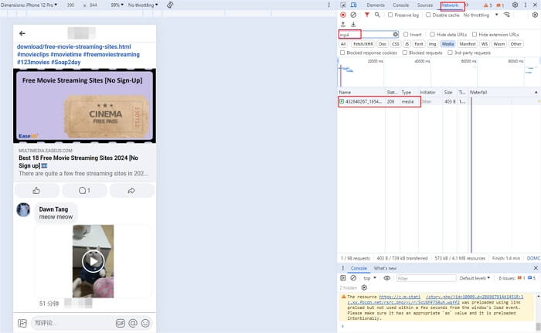This screenshot has width=541, height=333.
Task: Enable the Preserve log checkbox
Action: [391, 15]
